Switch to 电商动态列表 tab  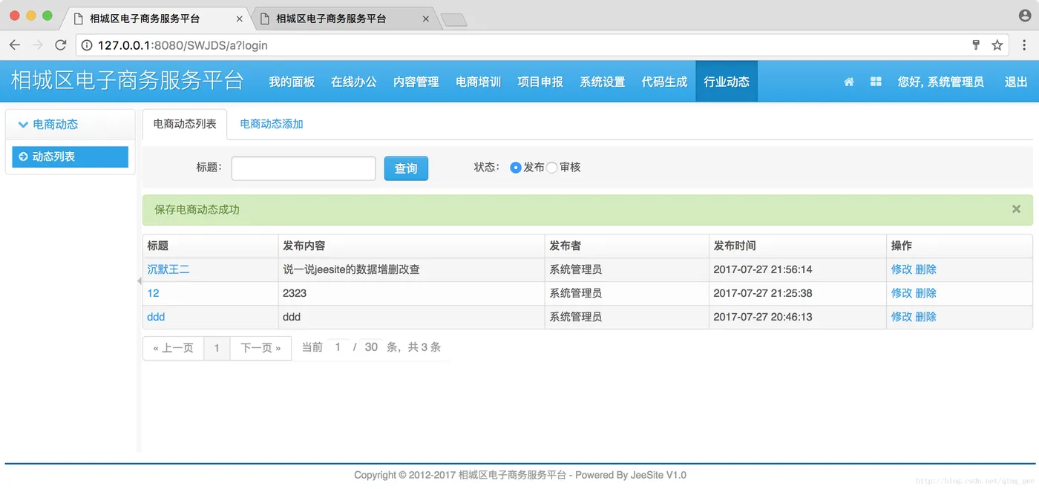(185, 124)
